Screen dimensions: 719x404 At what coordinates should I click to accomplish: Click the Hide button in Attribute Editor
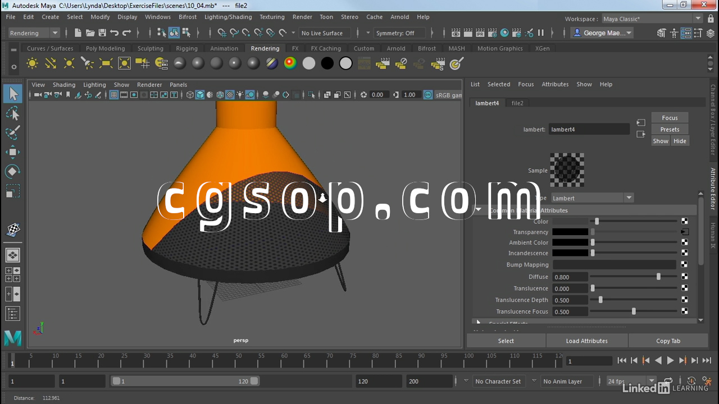click(680, 141)
